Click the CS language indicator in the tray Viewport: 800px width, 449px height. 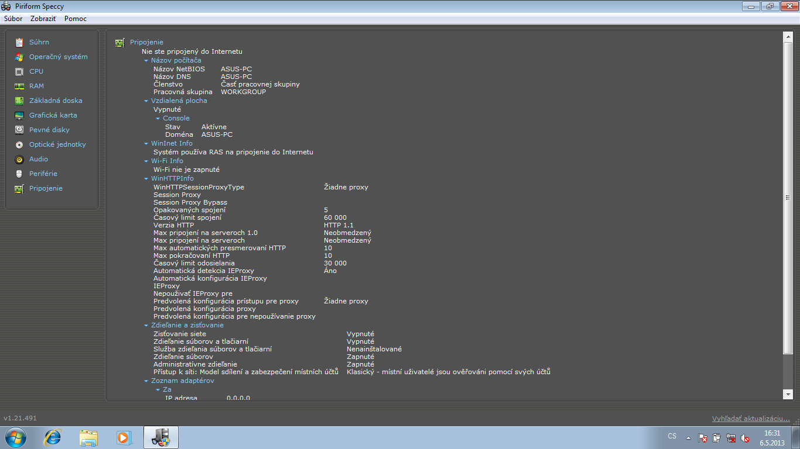pyautogui.click(x=672, y=436)
